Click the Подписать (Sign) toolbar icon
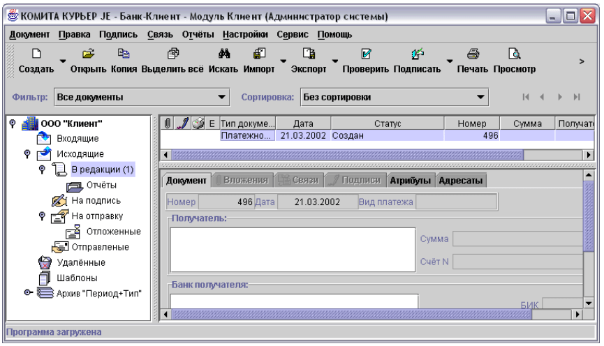The height and width of the screenshot is (346, 604). 416,54
